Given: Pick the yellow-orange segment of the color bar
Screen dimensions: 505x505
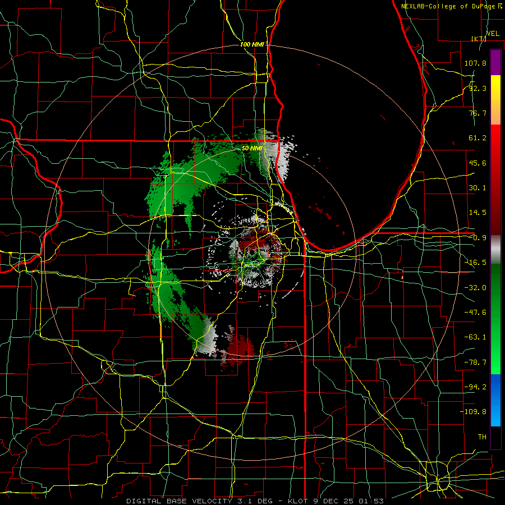Looking at the screenshot, I should point(495,100).
